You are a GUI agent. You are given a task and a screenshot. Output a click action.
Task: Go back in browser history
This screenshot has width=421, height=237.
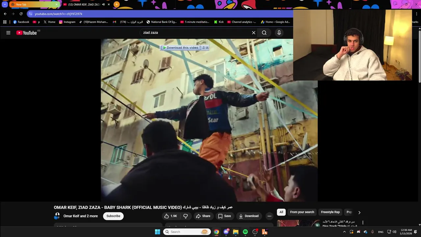pos(5,14)
